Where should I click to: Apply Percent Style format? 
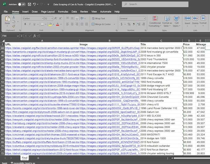click(x=129, y=24)
